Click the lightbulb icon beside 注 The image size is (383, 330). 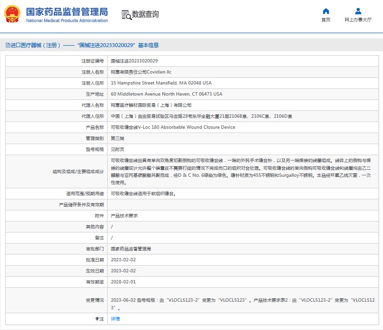[x=97, y=318]
